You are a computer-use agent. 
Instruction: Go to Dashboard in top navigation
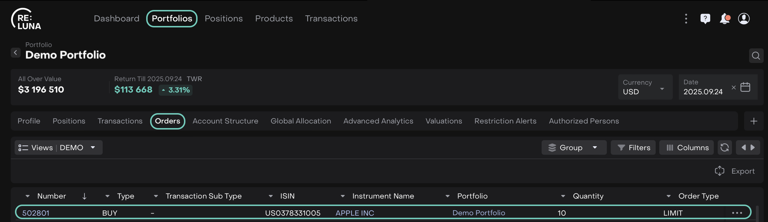coord(117,18)
